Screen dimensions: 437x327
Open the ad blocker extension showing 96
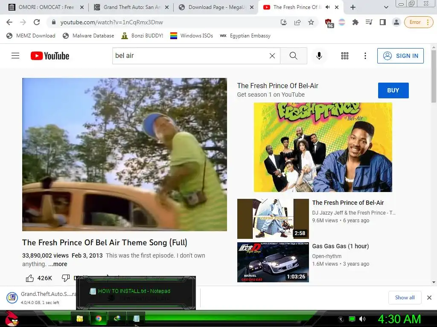coord(329,23)
